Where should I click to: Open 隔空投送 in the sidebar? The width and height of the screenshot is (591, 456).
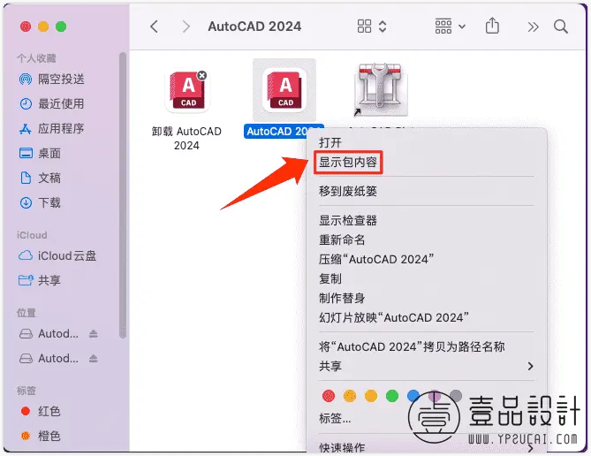(x=51, y=80)
